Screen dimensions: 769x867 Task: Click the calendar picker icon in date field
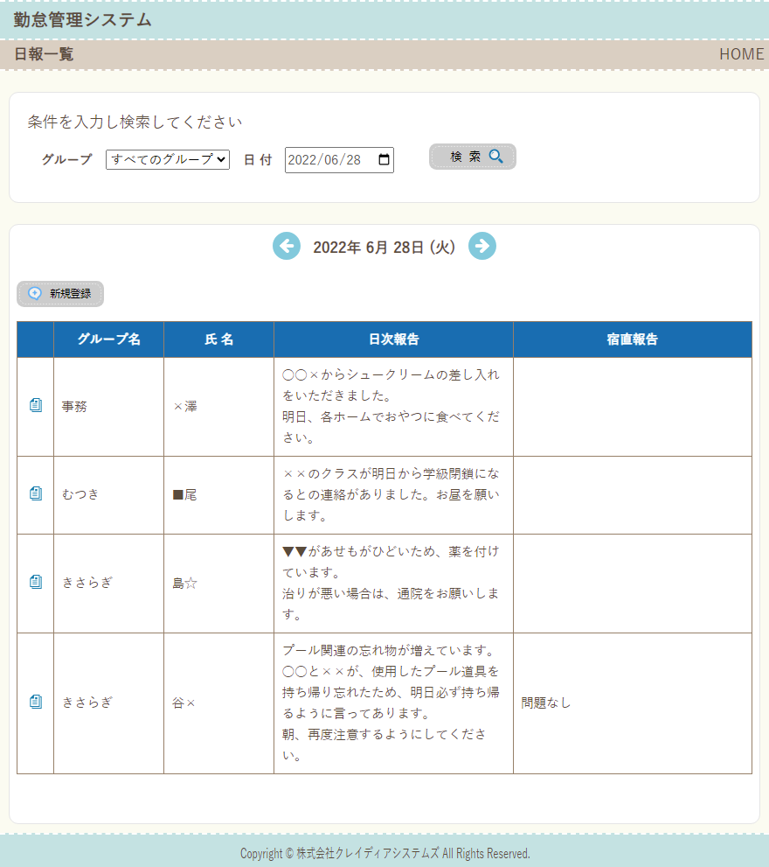click(384, 160)
